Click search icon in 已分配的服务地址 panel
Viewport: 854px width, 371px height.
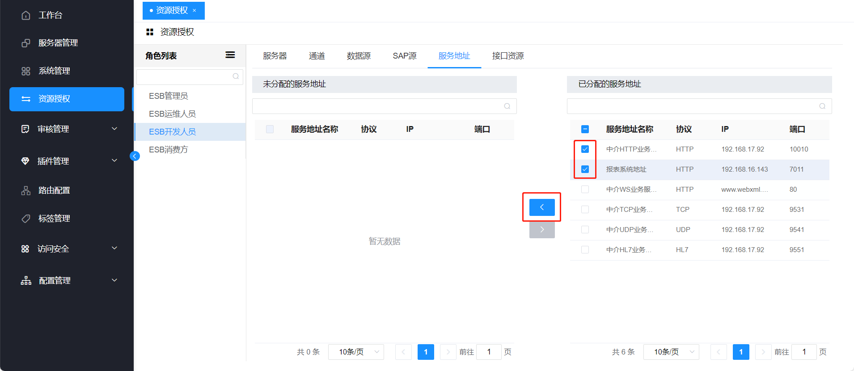point(822,106)
